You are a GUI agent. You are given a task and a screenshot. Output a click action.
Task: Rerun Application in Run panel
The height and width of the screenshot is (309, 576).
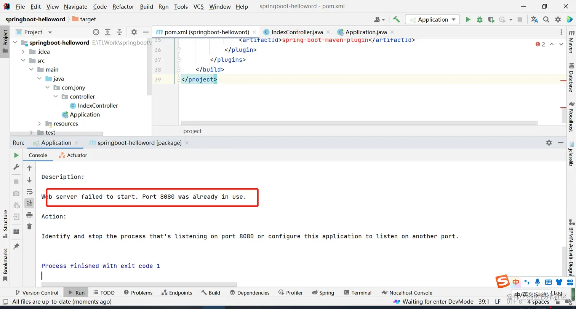tap(16, 155)
